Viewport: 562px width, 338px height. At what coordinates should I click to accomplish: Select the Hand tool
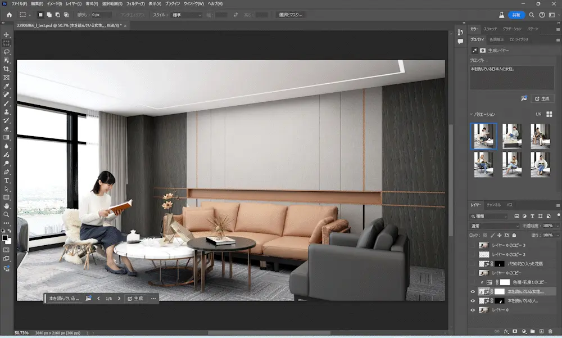pos(6,206)
